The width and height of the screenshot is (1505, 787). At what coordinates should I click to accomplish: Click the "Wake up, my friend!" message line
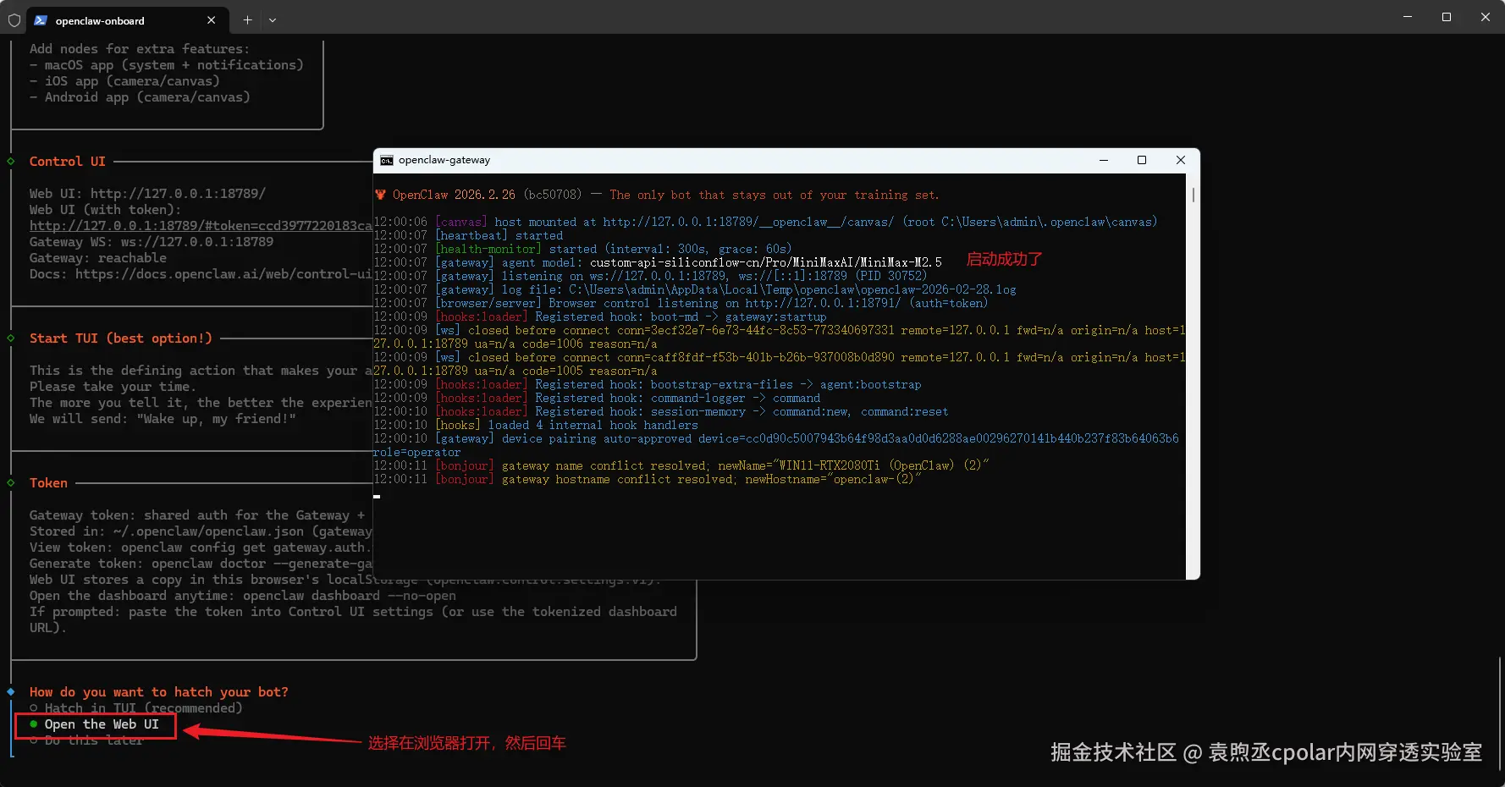pyautogui.click(x=163, y=419)
